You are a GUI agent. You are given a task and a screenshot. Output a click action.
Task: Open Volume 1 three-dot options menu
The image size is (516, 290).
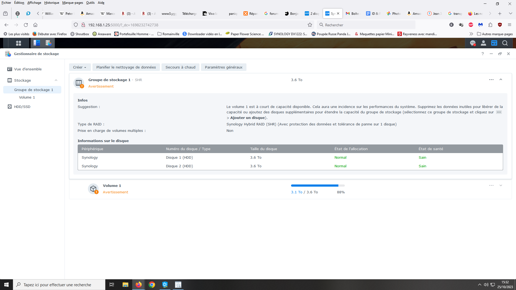[x=491, y=186]
